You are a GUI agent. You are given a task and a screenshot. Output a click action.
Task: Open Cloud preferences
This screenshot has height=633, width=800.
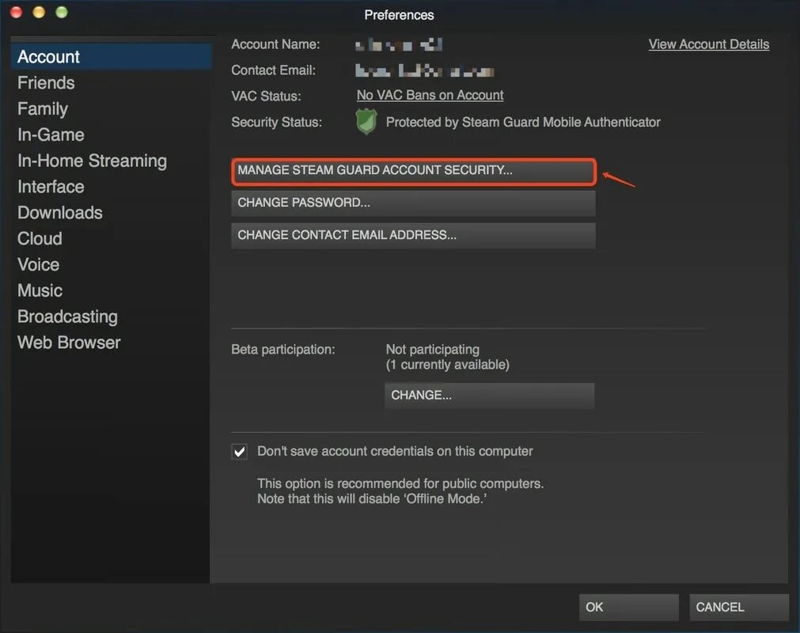(40, 239)
